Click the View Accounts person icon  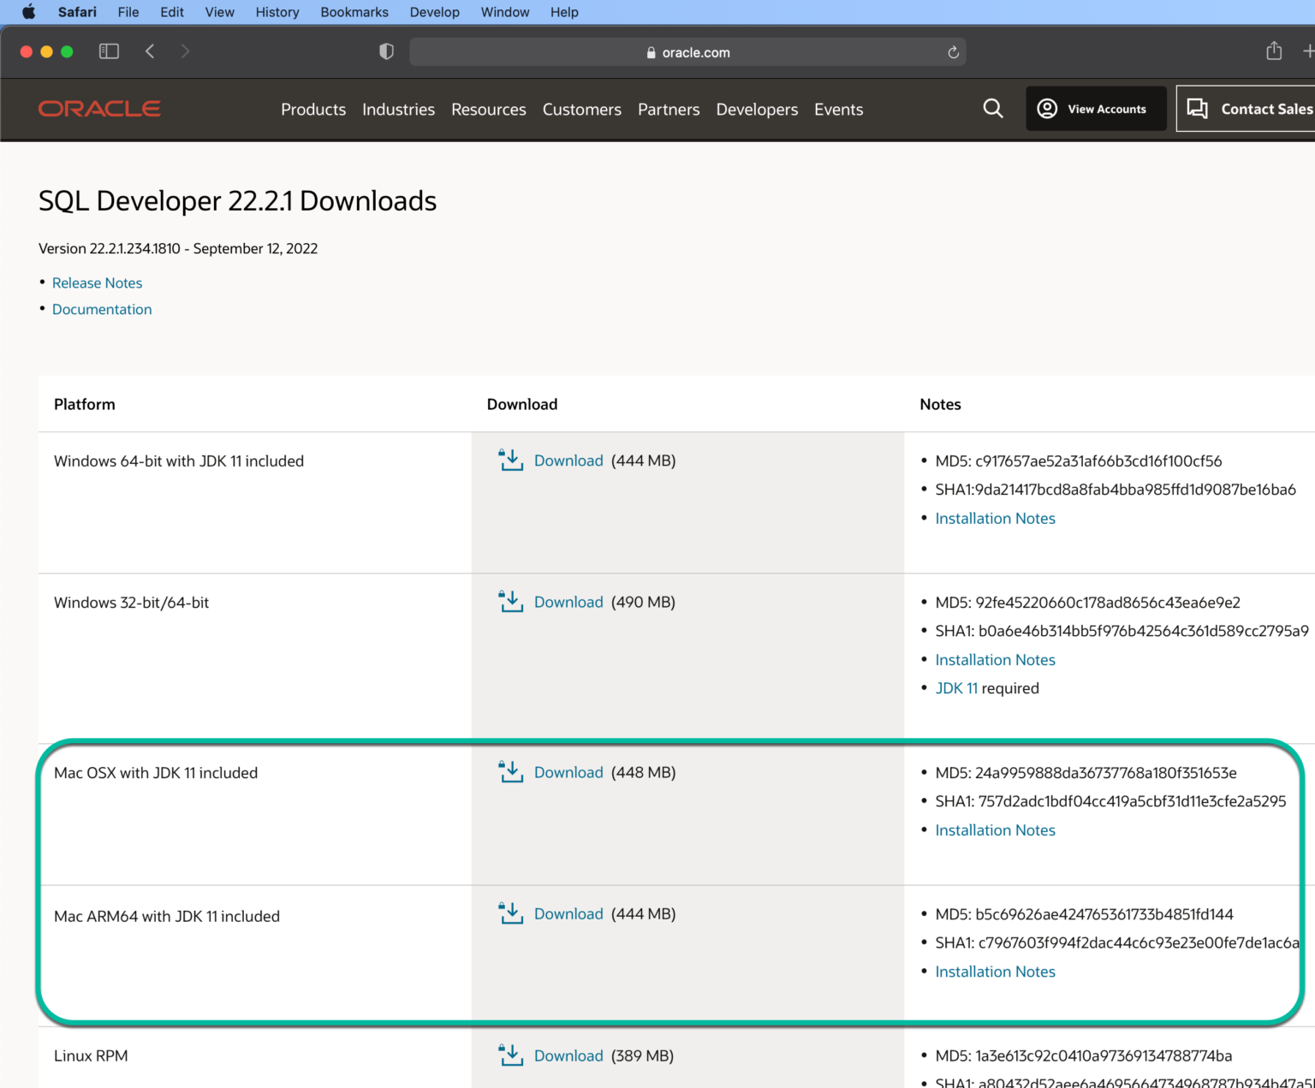coord(1046,108)
